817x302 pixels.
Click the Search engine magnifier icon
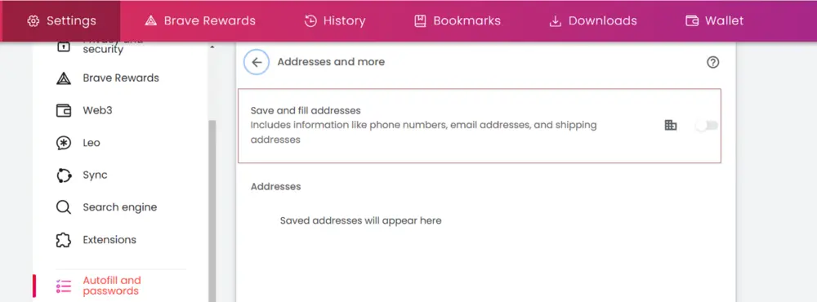tap(64, 207)
